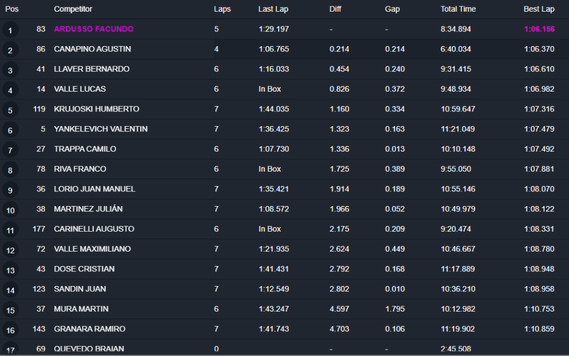Click car number 177 in CARINELLI's row
Viewport: 569px width, 356px height.
[x=38, y=229]
